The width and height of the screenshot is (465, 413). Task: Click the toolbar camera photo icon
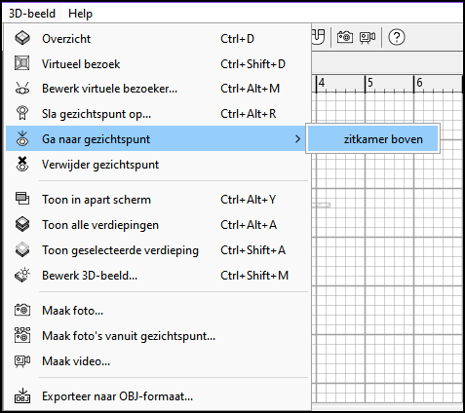pyautogui.click(x=345, y=37)
